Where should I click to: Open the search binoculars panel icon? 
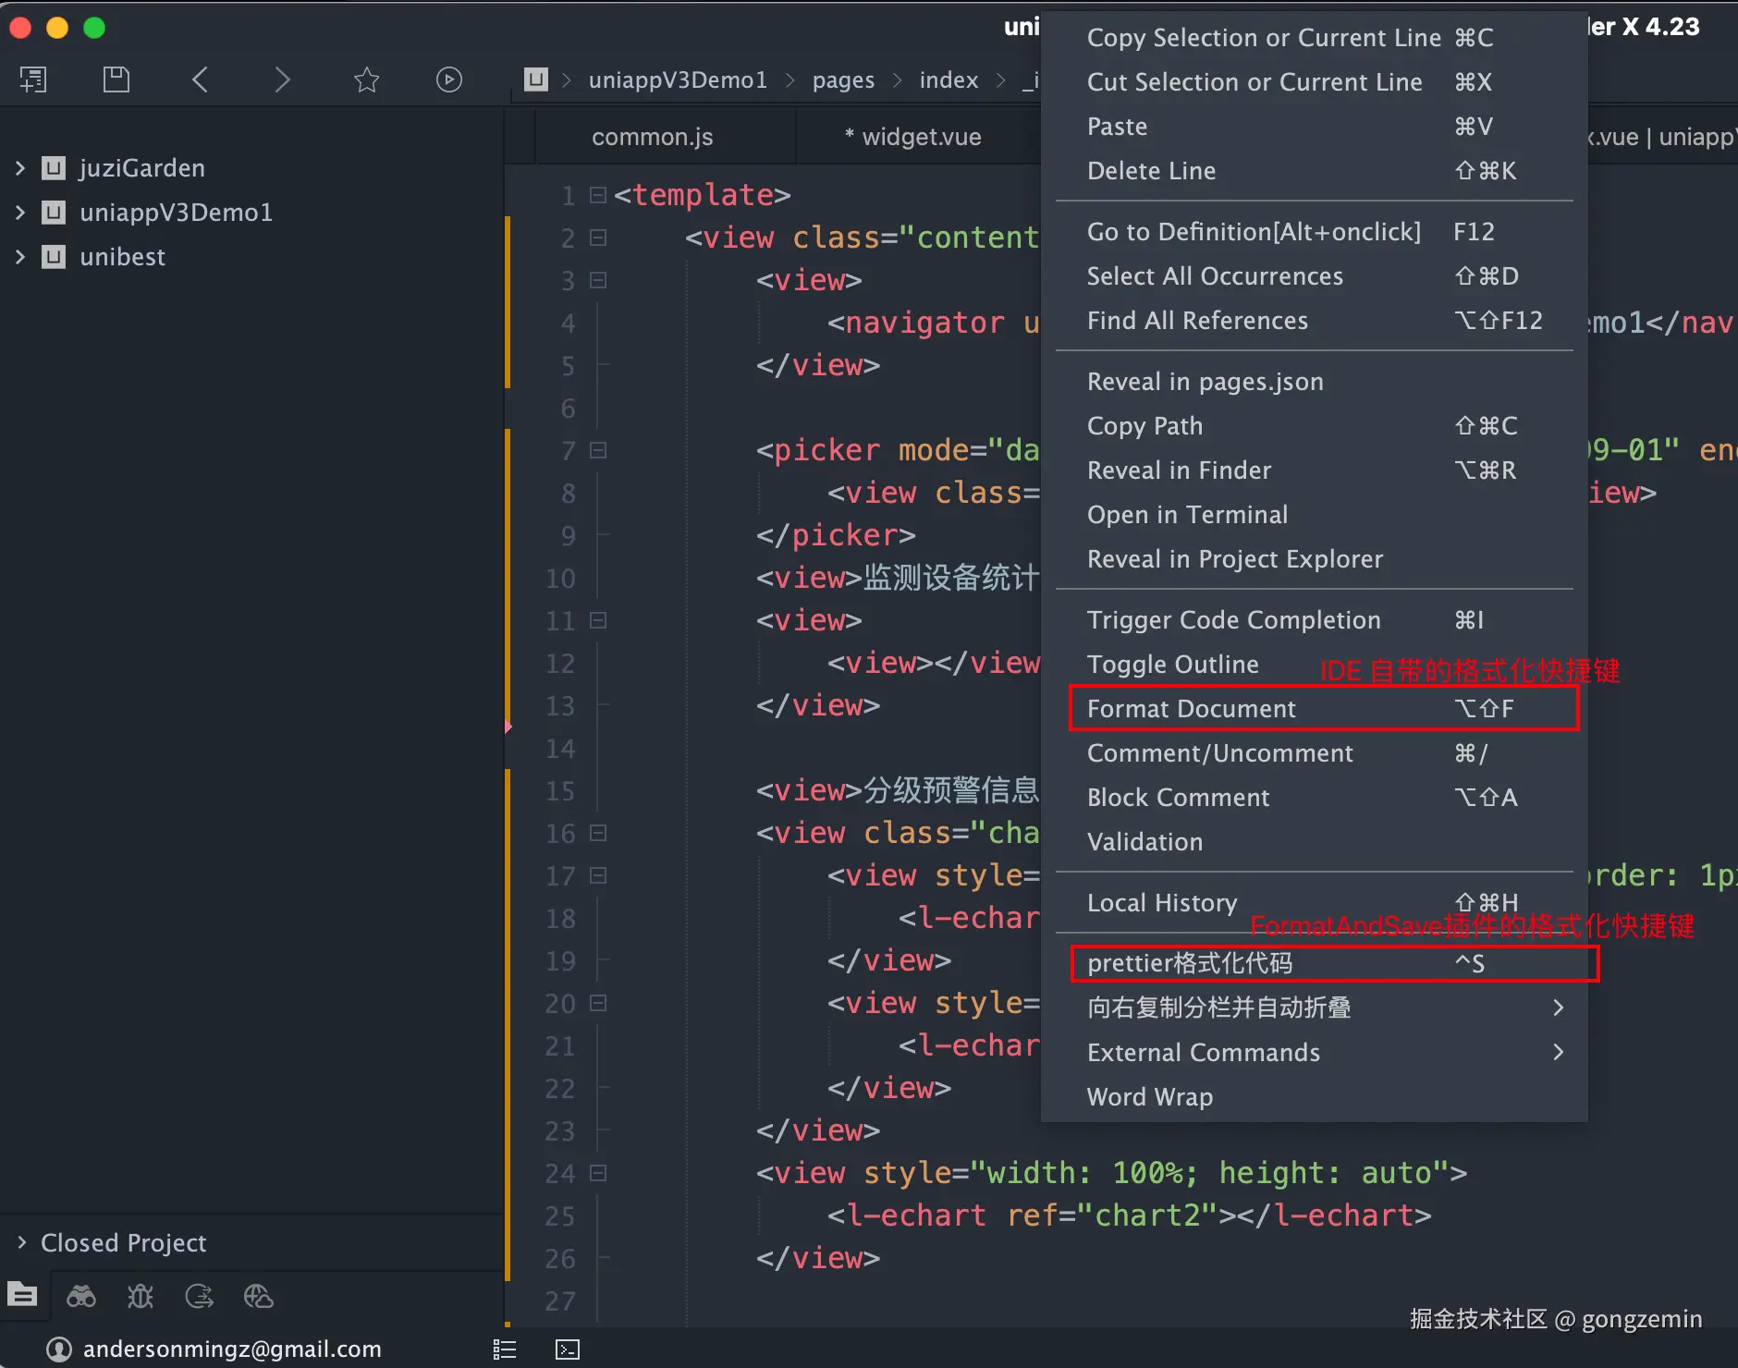point(81,1296)
